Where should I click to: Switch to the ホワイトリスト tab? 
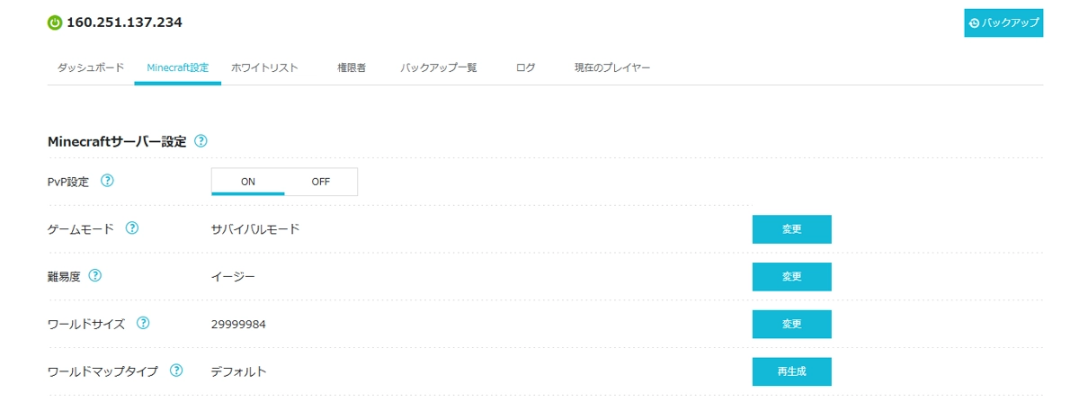point(264,68)
